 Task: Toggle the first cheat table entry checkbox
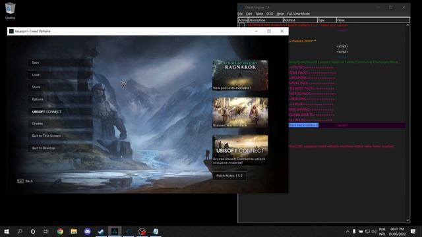click(242, 25)
